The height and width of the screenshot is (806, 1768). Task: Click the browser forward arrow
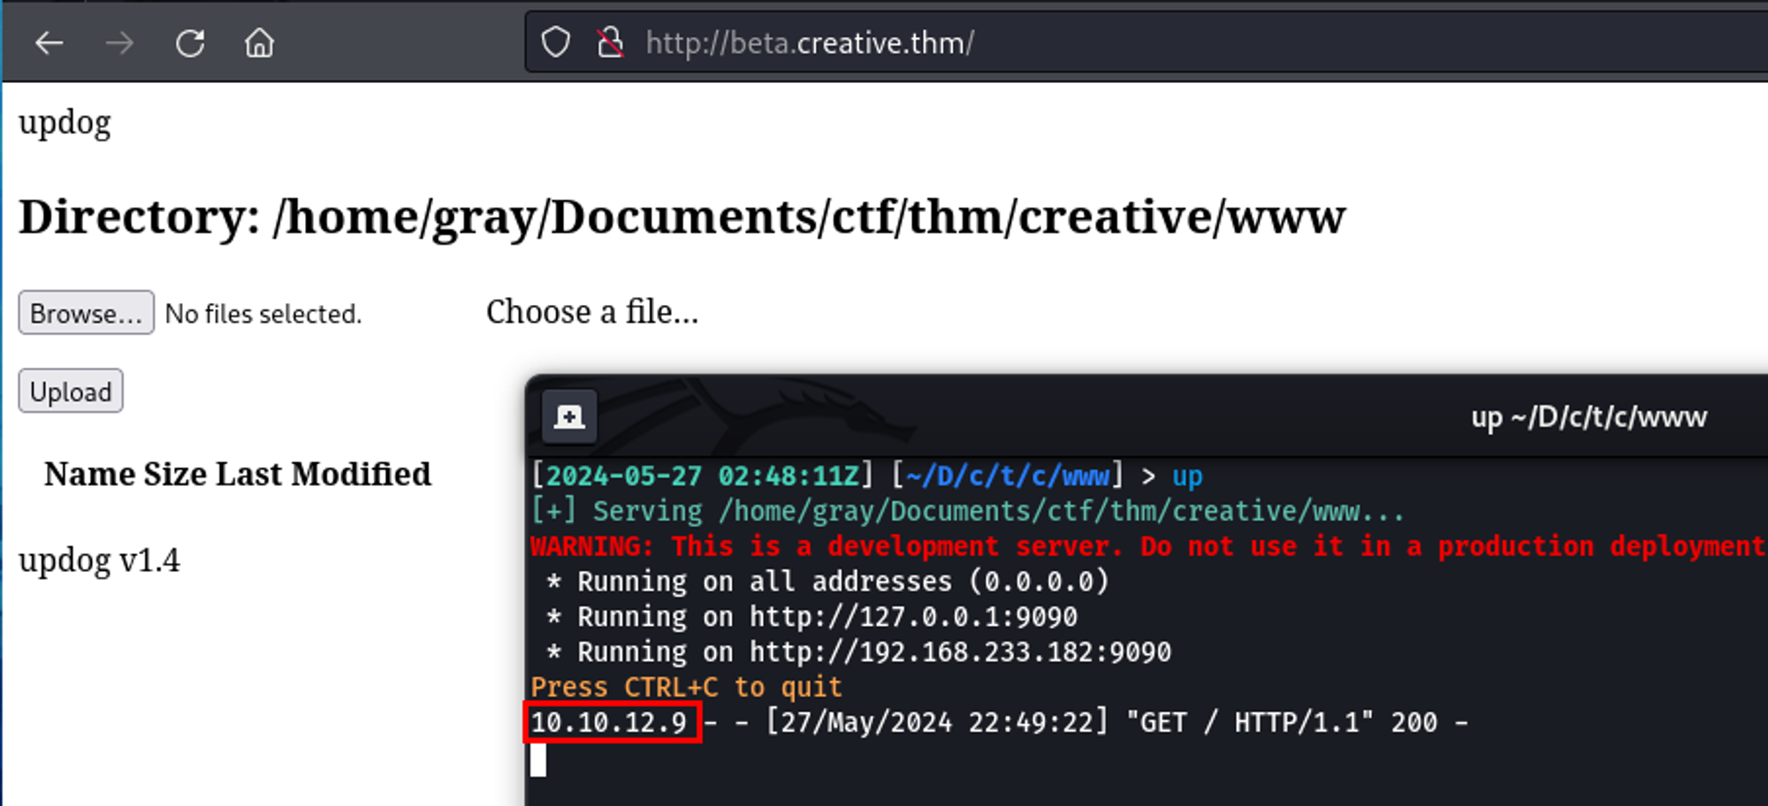pos(119,42)
